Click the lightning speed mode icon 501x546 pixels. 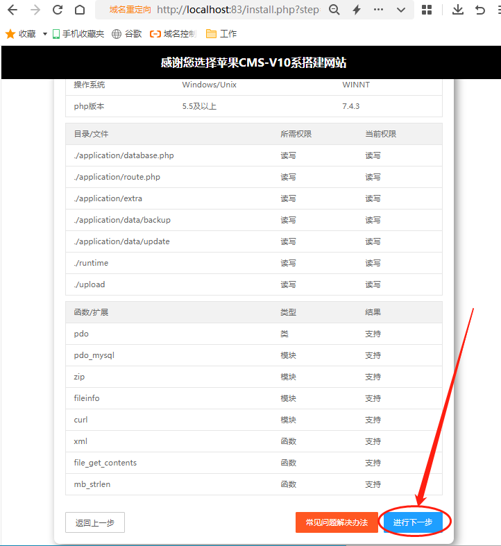click(x=357, y=10)
